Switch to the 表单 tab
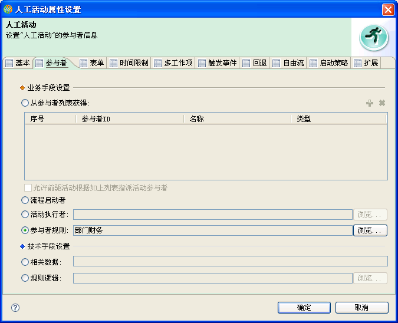Screen dimensions: 398x323 click(x=91, y=63)
